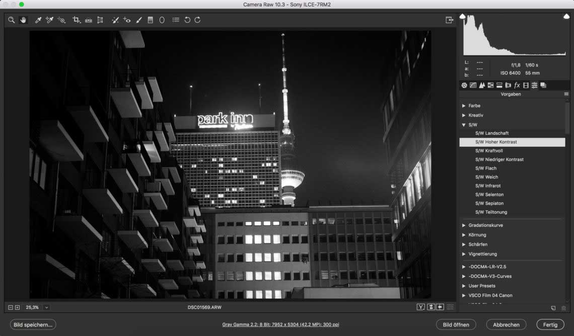Viewport: 574px width, 336px height.
Task: Toggle highlight clipping warning in histogram
Action: tap(566, 17)
